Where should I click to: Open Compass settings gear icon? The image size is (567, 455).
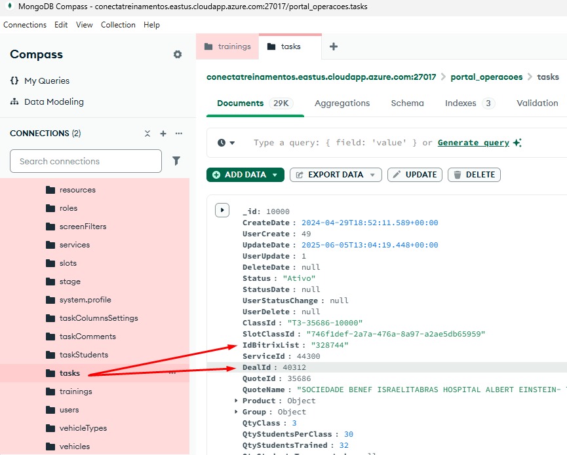(x=178, y=54)
